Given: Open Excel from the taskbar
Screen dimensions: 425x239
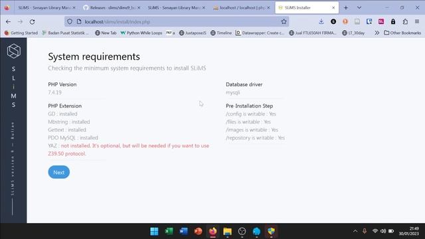Looking at the screenshot, I should coord(169,231).
